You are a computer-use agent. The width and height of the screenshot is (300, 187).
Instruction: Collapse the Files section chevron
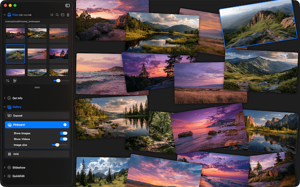pos(4,15)
